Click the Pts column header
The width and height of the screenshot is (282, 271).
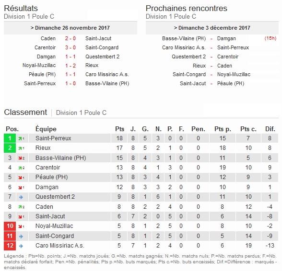(119, 129)
